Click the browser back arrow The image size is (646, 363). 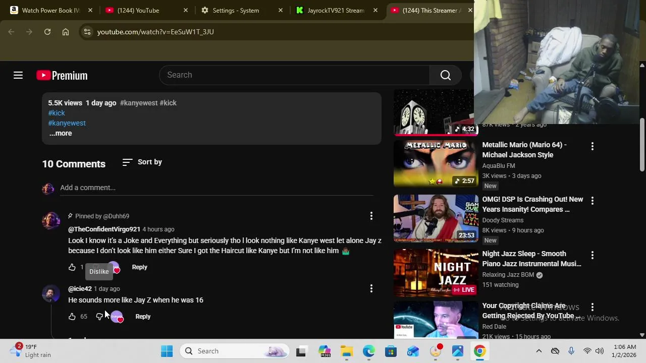11,32
